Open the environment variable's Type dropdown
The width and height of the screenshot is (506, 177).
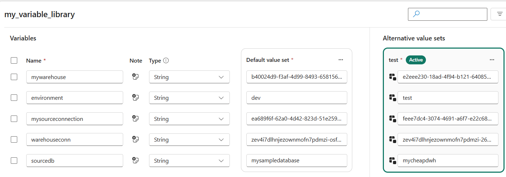[x=189, y=98]
